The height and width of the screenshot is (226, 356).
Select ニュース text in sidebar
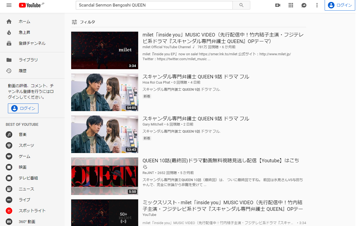click(26, 189)
